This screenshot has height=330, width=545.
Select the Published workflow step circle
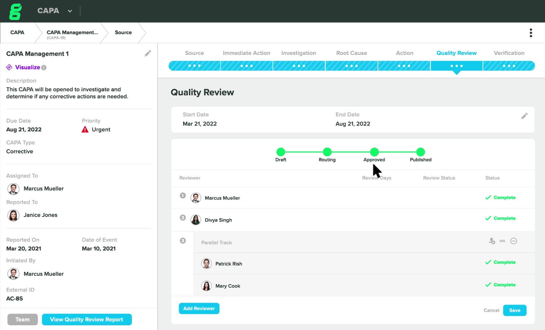(420, 152)
